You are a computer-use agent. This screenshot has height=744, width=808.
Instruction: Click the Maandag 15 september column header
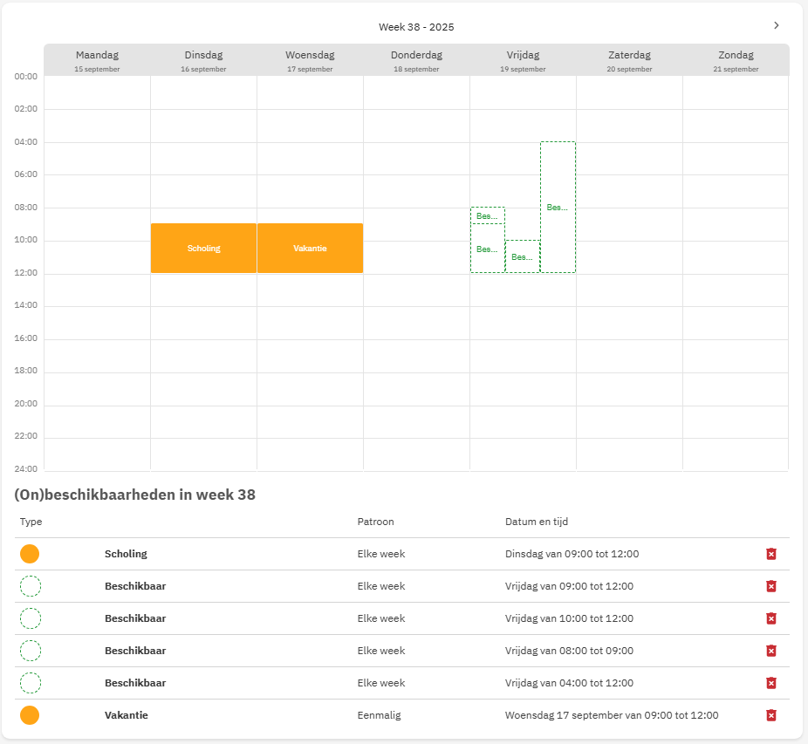[x=97, y=60]
